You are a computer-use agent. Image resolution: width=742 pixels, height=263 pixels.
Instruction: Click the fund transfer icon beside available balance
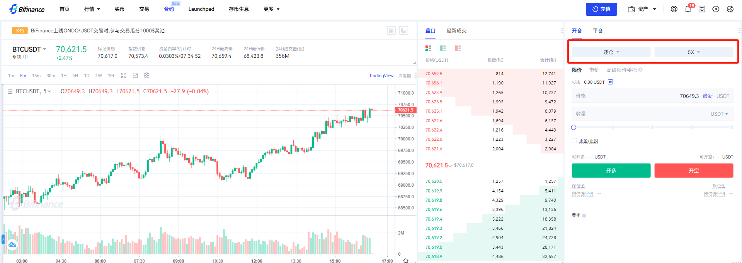pos(610,82)
